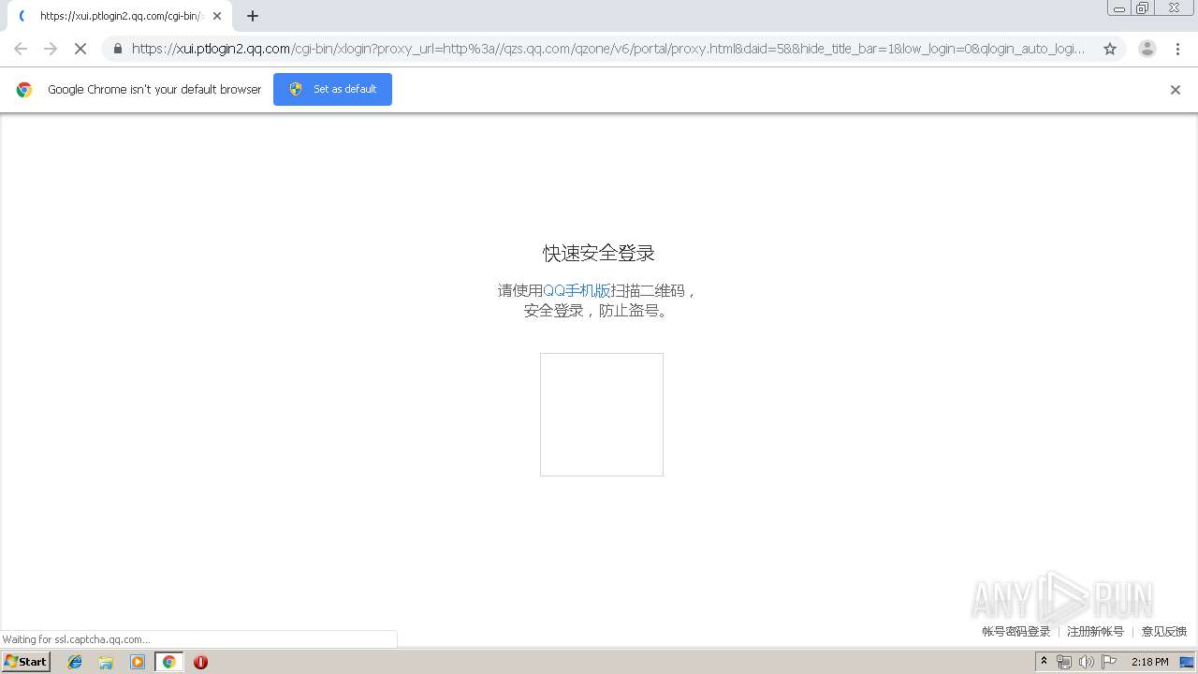Open a new tab
This screenshot has width=1198, height=674.
(x=253, y=16)
